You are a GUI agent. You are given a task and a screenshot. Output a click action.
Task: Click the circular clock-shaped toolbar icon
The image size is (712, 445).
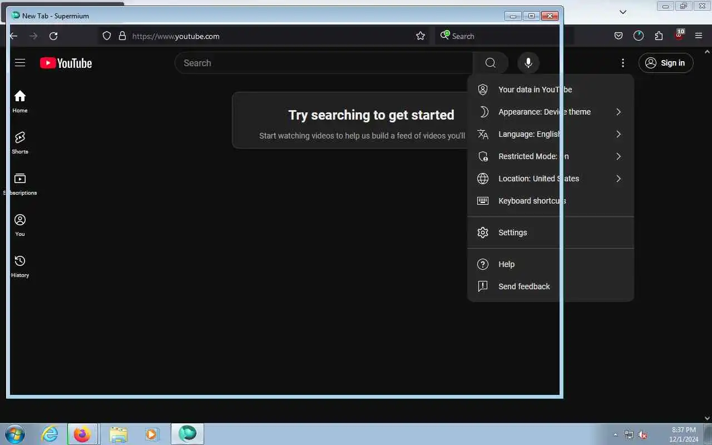pos(639,36)
